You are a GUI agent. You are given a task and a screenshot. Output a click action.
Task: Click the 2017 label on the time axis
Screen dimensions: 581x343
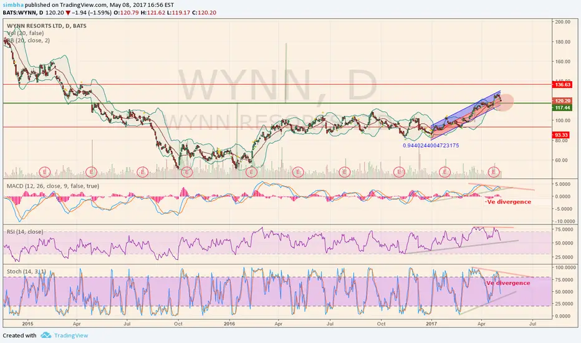coord(431,324)
